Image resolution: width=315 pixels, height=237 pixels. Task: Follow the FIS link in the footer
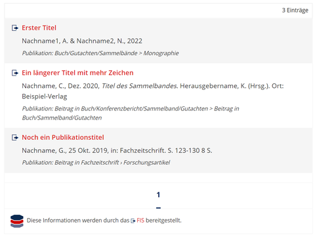(x=140, y=221)
